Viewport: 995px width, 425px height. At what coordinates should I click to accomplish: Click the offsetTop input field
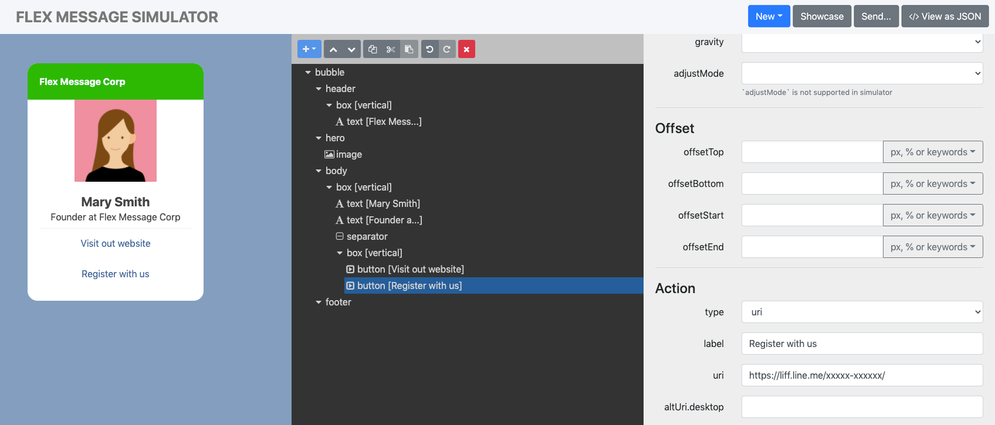[812, 152]
